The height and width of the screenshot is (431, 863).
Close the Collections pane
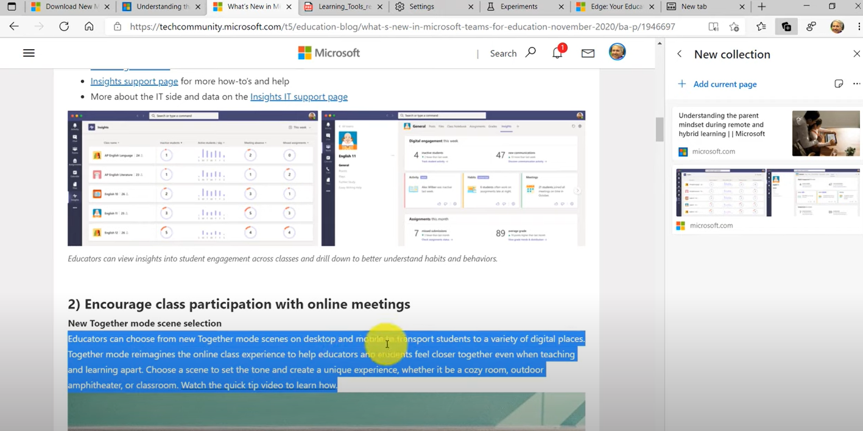[856, 54]
